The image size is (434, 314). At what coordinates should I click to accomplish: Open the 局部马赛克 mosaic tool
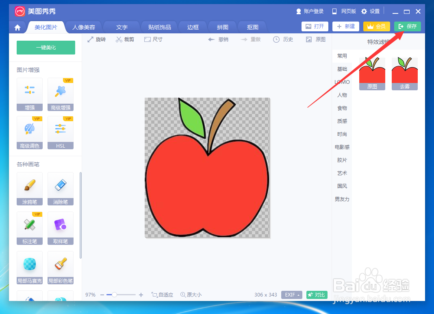pyautogui.click(x=29, y=268)
